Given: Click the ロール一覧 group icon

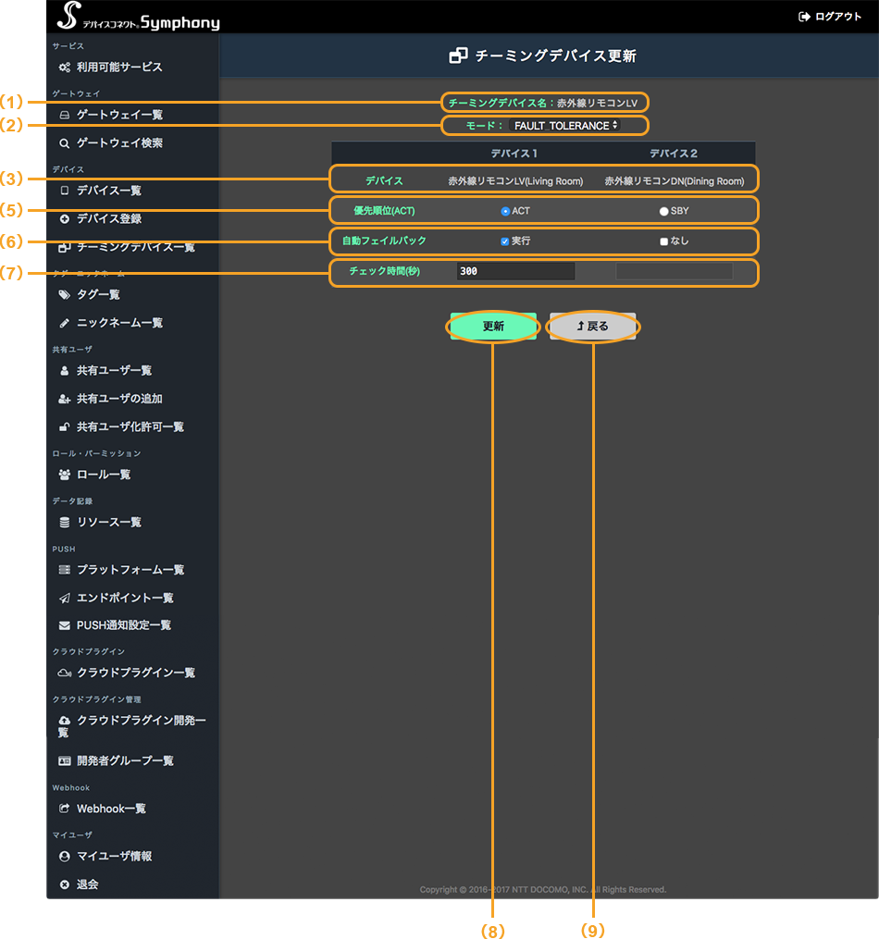Looking at the screenshot, I should point(65,475).
